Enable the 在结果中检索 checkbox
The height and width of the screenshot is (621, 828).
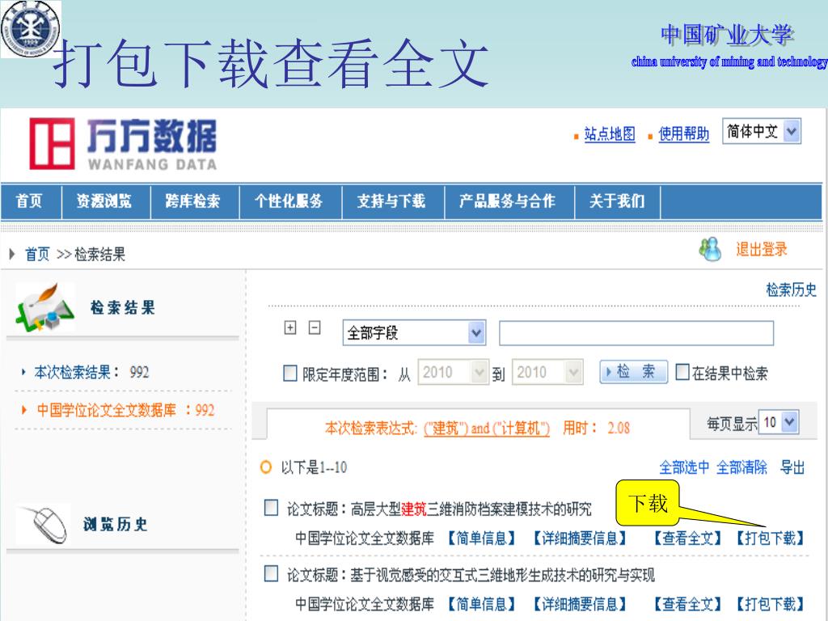682,372
